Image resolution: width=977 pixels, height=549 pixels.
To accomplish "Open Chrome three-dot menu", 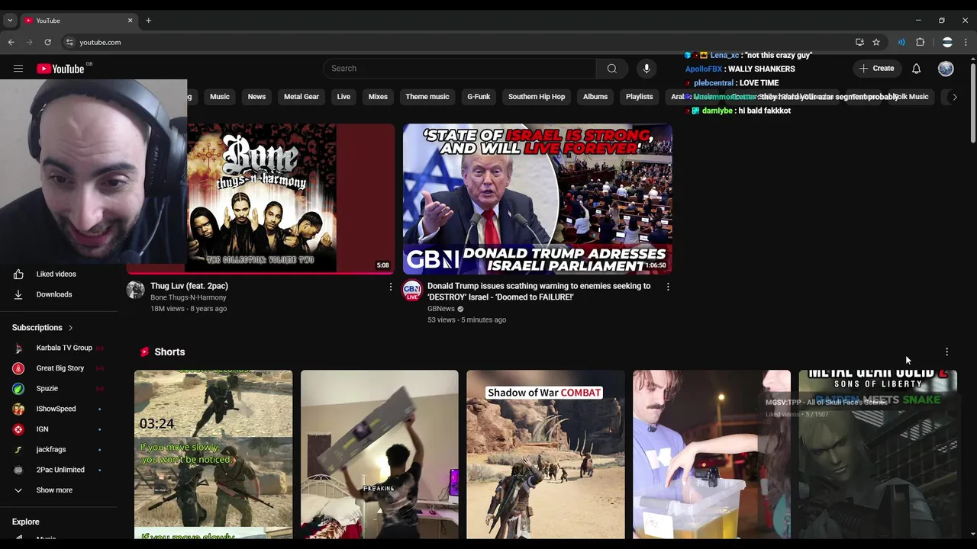I will pyautogui.click(x=966, y=42).
